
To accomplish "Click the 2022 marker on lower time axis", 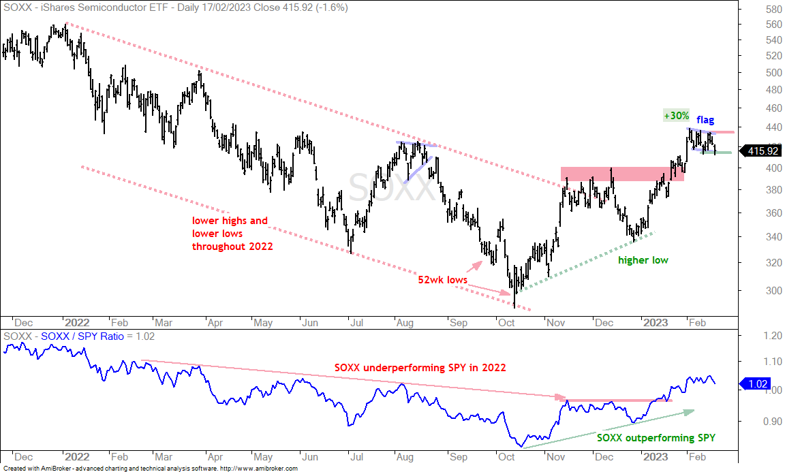I will pyautogui.click(x=76, y=457).
